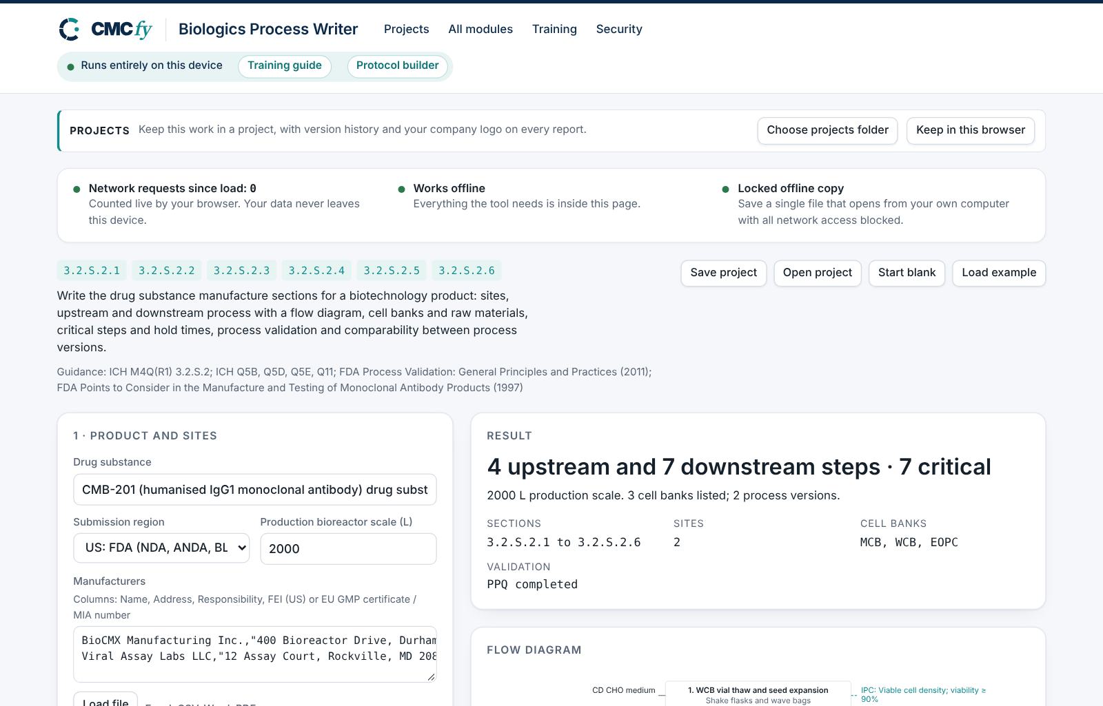Click the '3.2.S.2.1 to 3.2.S.2.6' sections value
The width and height of the screenshot is (1103, 706).
pos(564,542)
